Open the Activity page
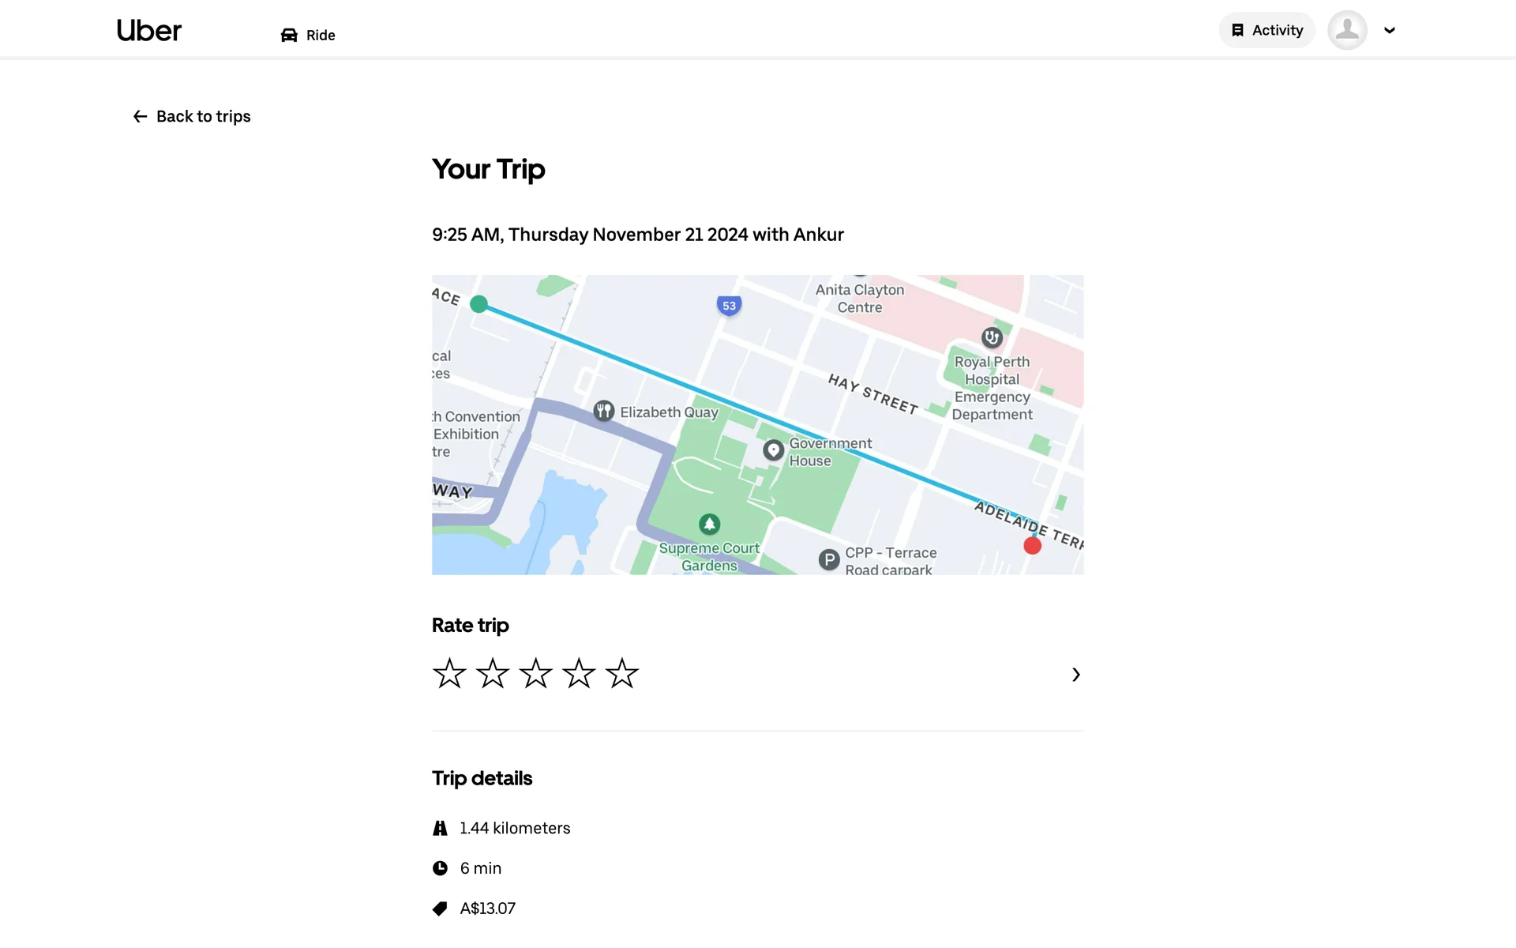This screenshot has height=948, width=1516. (x=1266, y=30)
